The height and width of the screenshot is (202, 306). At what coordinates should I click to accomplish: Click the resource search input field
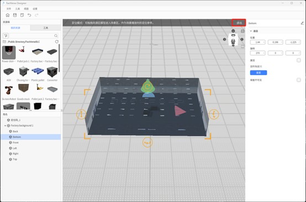pos(34,36)
